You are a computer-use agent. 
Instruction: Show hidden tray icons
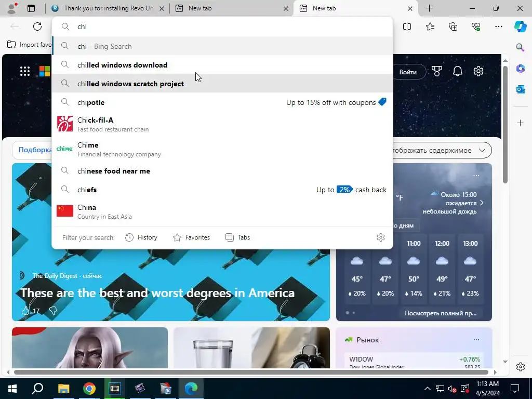pos(428,389)
